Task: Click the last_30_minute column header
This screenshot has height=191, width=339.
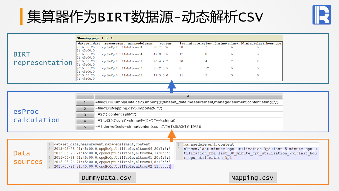Action: click(244, 44)
